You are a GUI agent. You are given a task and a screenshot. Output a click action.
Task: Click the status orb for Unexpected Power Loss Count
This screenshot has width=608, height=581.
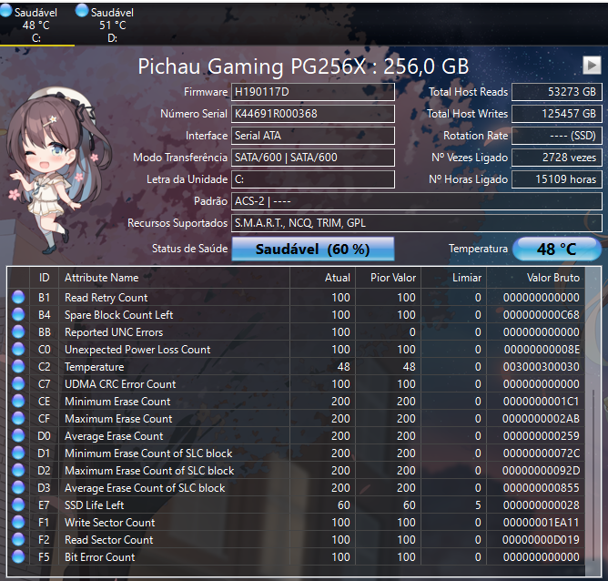18,350
